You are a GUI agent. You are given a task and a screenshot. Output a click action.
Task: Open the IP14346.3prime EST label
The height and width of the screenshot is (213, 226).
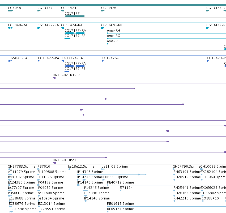pyautogui.click(x=97, y=193)
